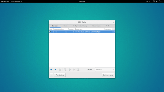The height and width of the screenshot is (92, 164).
Task: Click the Add column header
Action: (x=51, y=29)
